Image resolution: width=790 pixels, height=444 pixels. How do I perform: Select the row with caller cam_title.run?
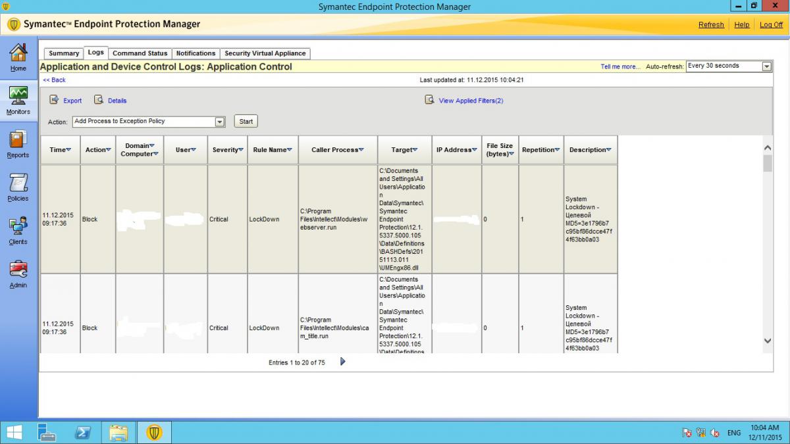tap(329, 314)
